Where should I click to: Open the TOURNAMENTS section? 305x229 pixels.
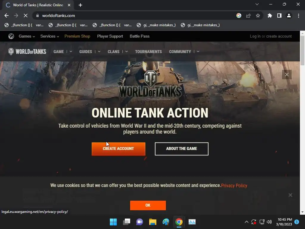point(148,52)
